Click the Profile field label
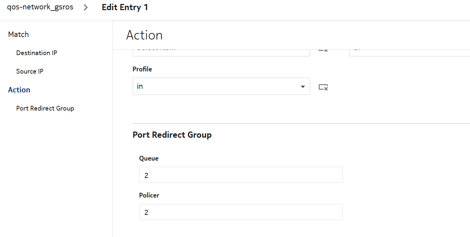The height and width of the screenshot is (237, 470). tap(142, 69)
